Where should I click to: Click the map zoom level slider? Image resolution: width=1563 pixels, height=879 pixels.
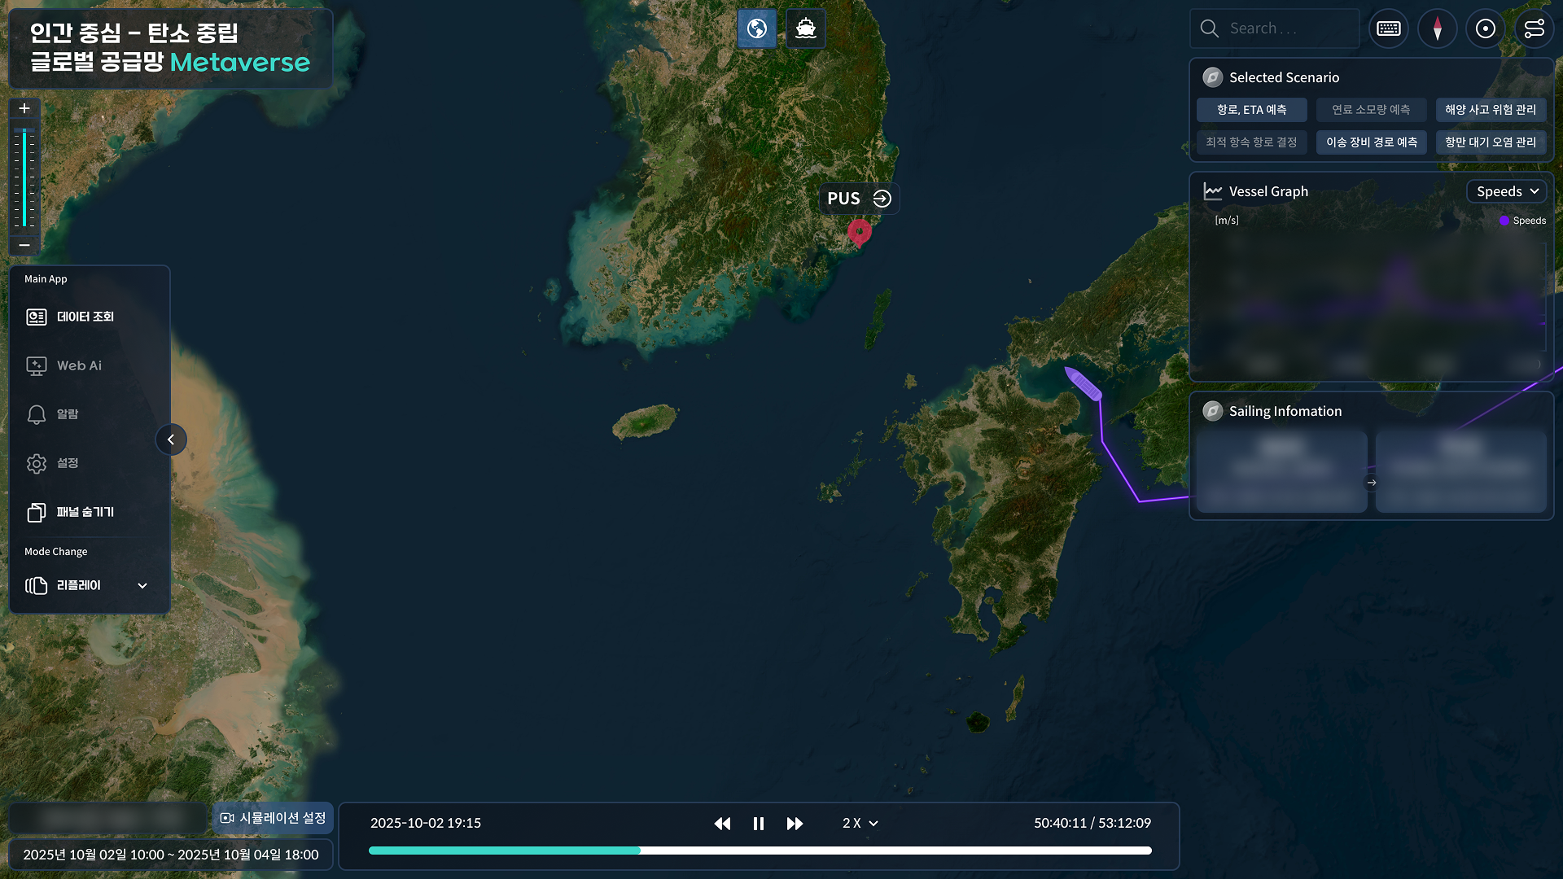pos(24,177)
